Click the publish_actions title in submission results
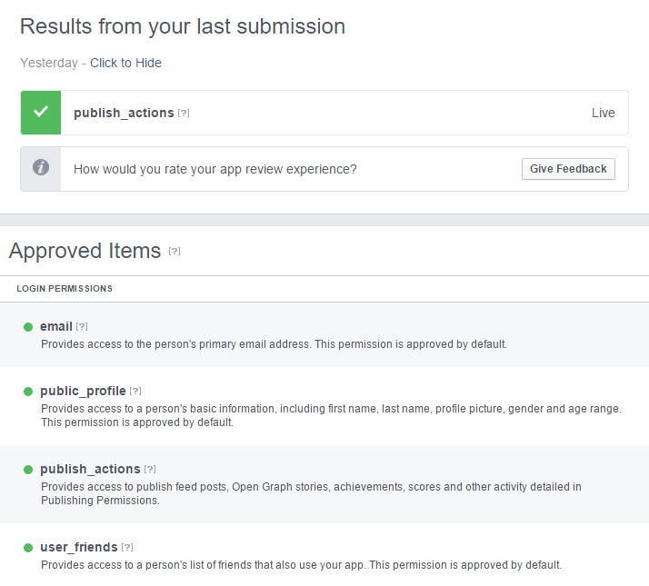This screenshot has width=649, height=586. [124, 113]
